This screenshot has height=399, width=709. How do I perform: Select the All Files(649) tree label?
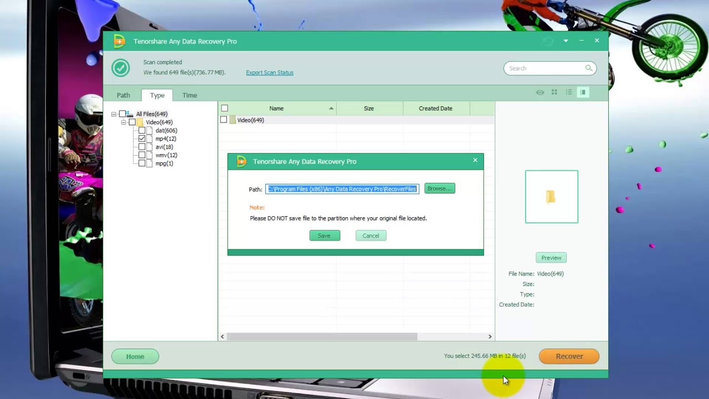152,114
